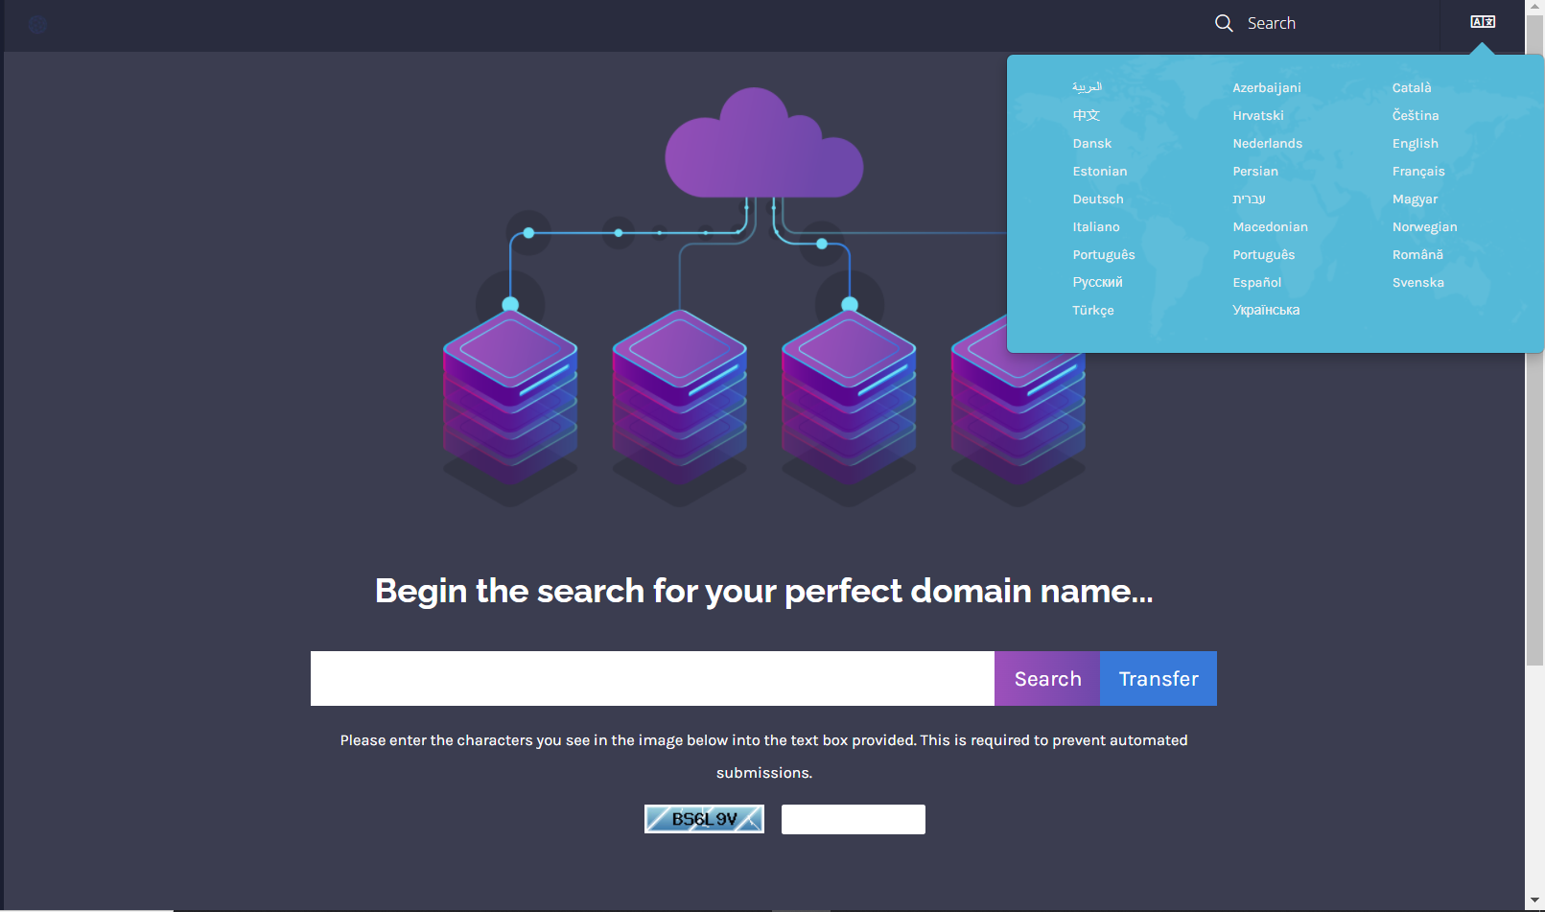The width and height of the screenshot is (1545, 912).
Task: Click the captcha image
Action: 704,819
